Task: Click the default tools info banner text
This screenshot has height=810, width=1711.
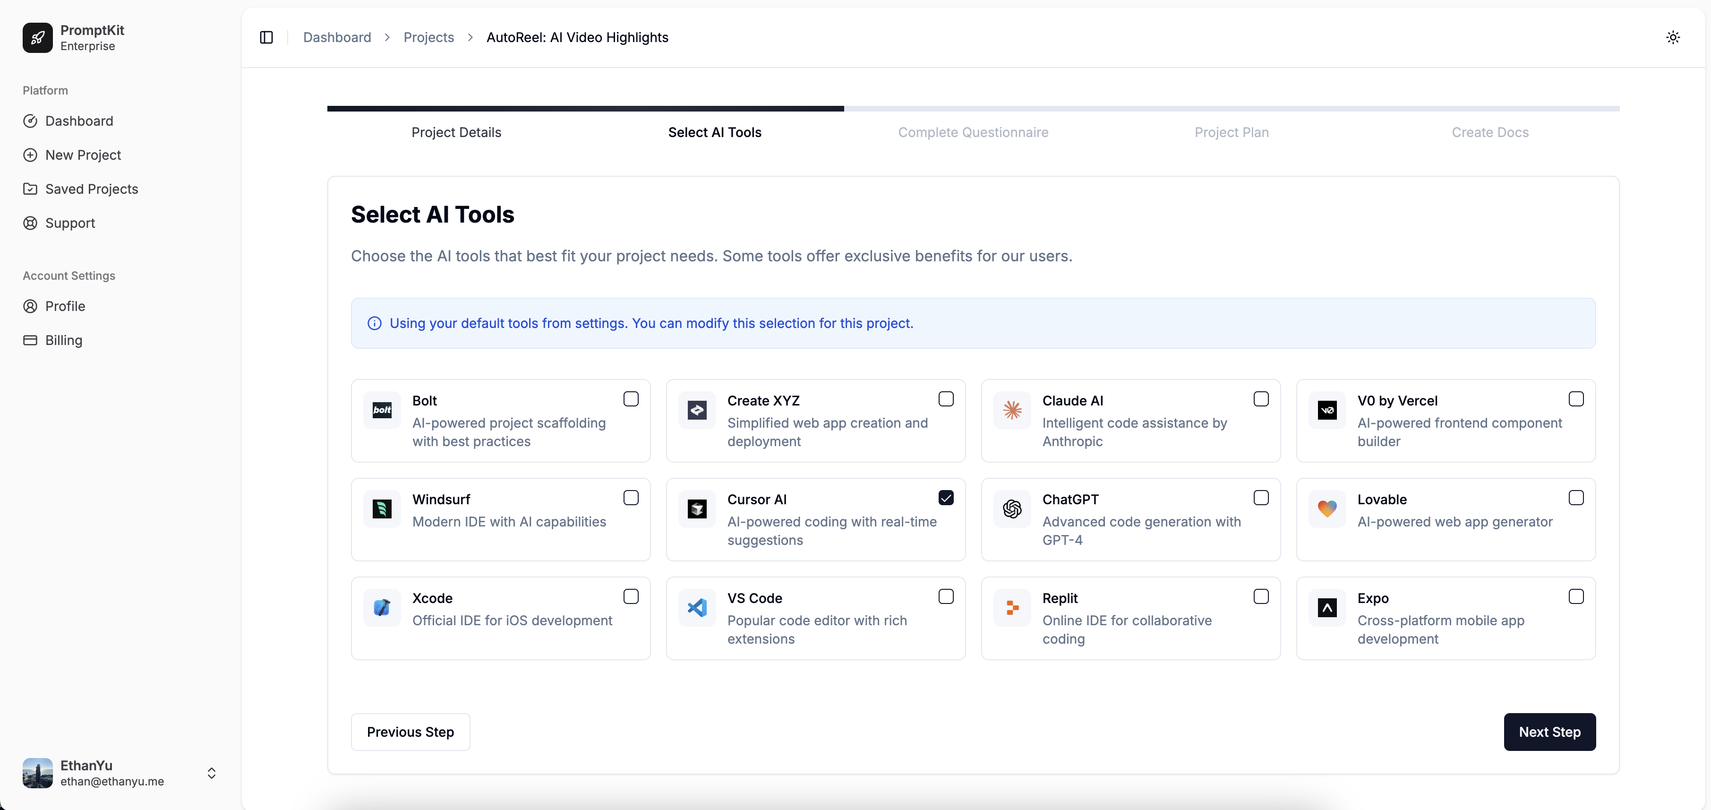Action: click(x=651, y=323)
